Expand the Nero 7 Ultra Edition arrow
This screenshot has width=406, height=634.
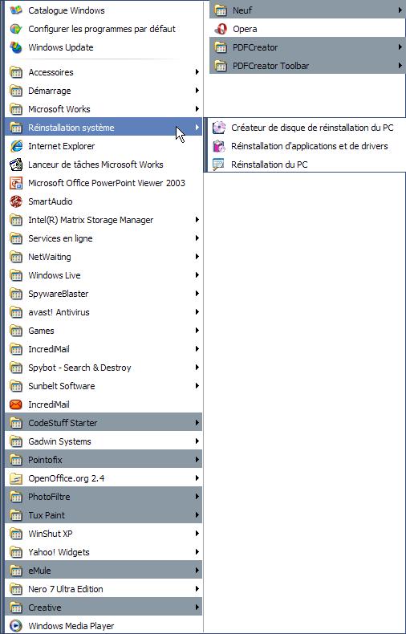(x=197, y=589)
